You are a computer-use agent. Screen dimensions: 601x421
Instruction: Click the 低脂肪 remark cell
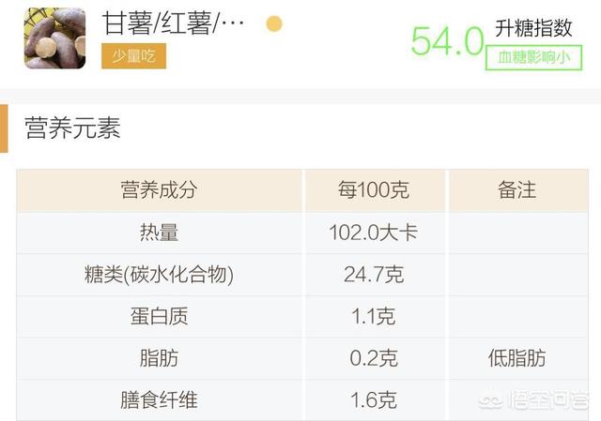[x=516, y=358]
